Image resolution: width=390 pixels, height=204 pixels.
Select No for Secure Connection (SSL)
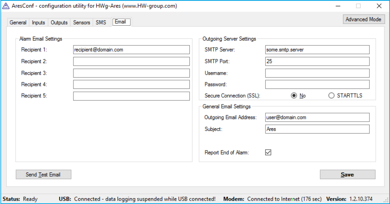point(294,96)
